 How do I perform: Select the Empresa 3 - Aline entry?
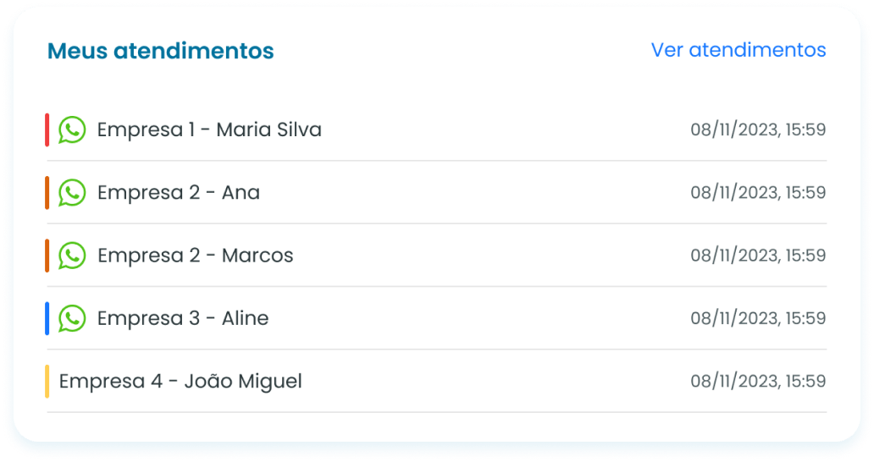[183, 318]
